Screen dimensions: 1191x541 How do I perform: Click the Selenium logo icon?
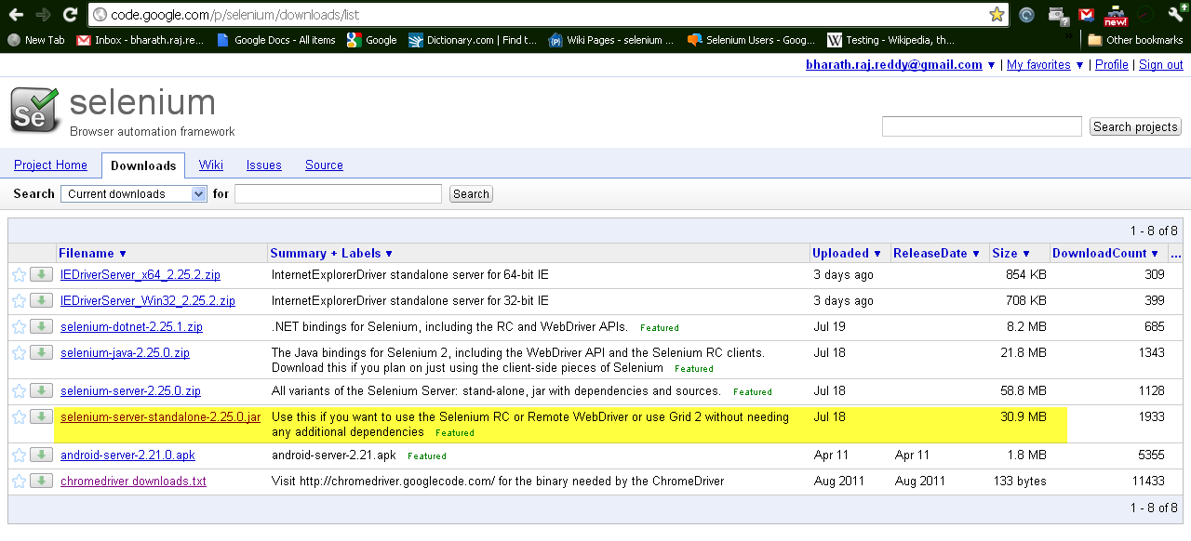pos(34,111)
